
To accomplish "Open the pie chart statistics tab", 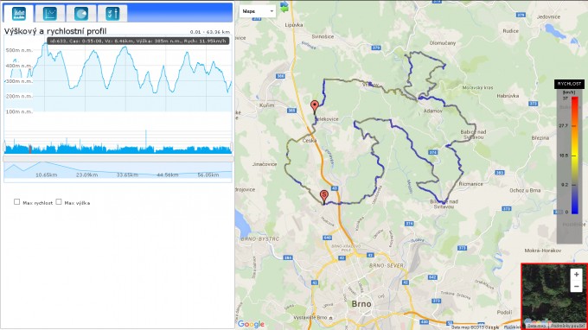I will click(x=81, y=14).
